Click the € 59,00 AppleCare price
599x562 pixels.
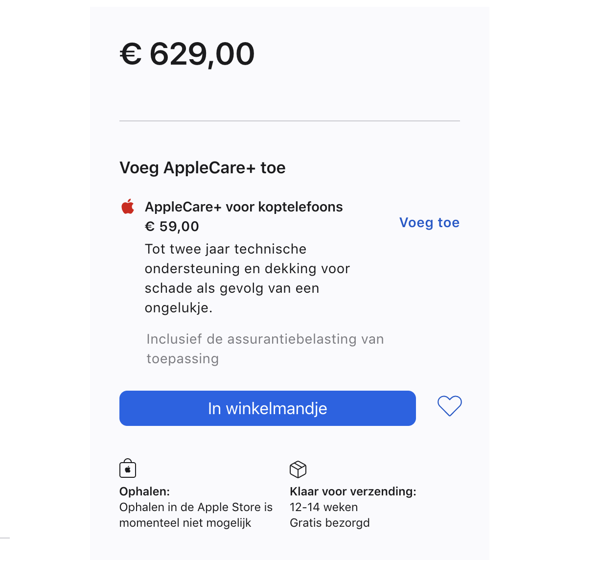tap(172, 227)
